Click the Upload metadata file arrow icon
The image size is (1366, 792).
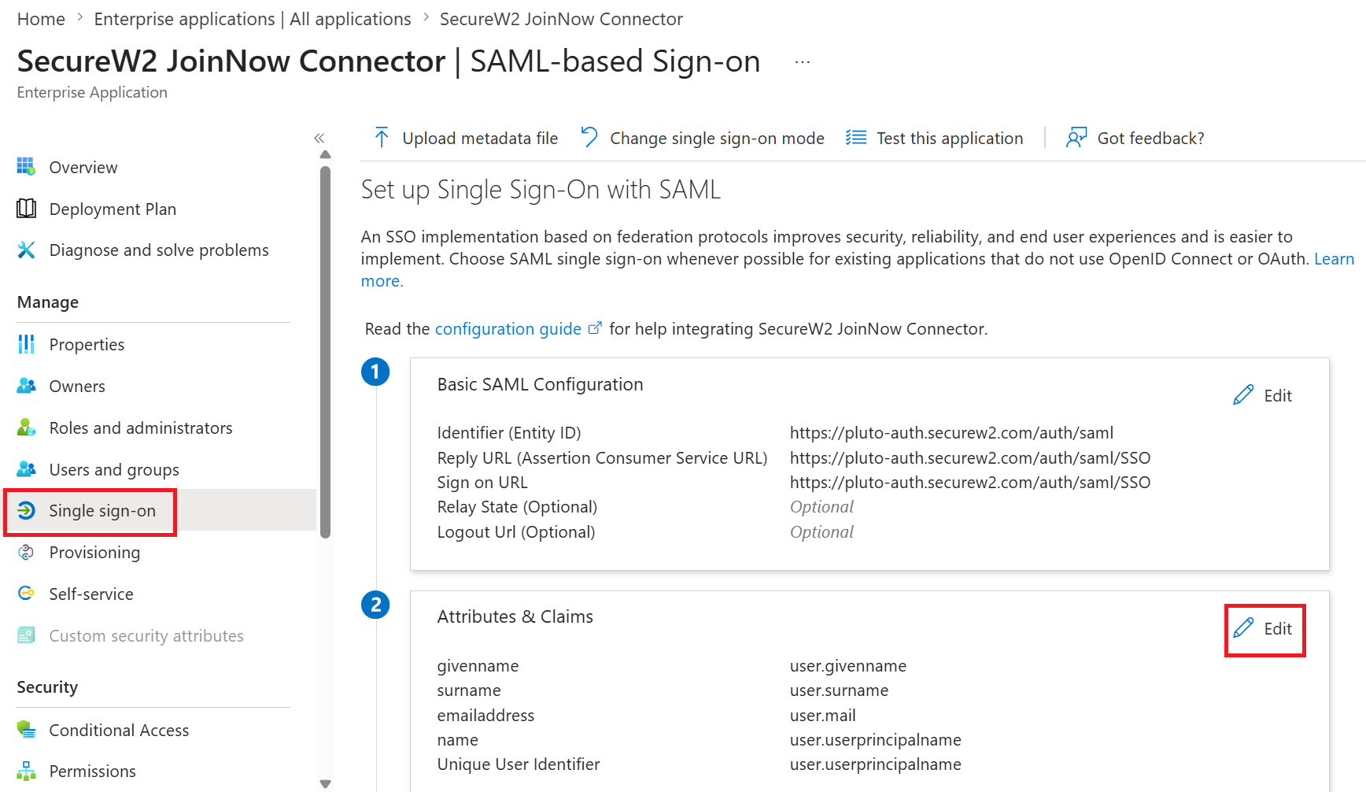point(382,138)
